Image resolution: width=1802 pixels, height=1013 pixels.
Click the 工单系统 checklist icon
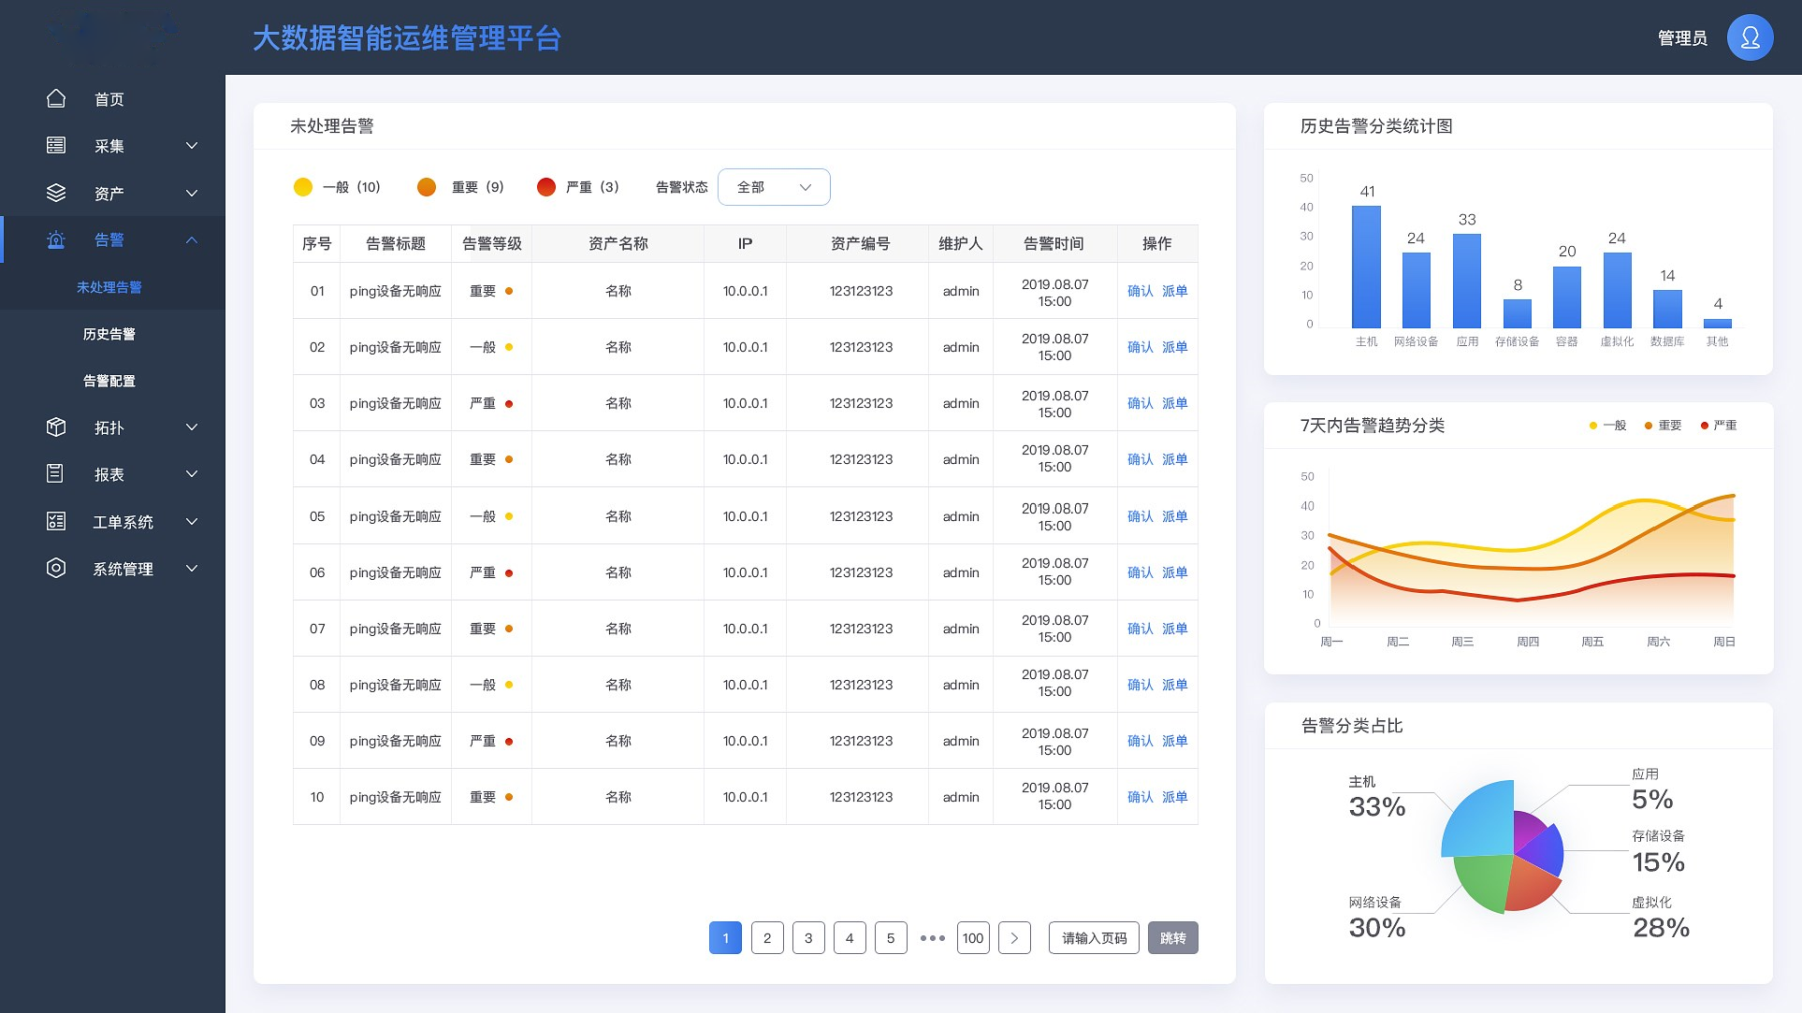pos(56,521)
